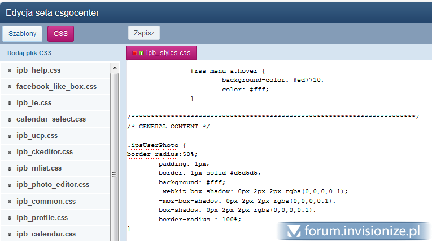Image resolution: width=432 pixels, height=241 pixels.
Task: Click the bullet icon beside ipb_ucp.css
Action: coord(10,136)
